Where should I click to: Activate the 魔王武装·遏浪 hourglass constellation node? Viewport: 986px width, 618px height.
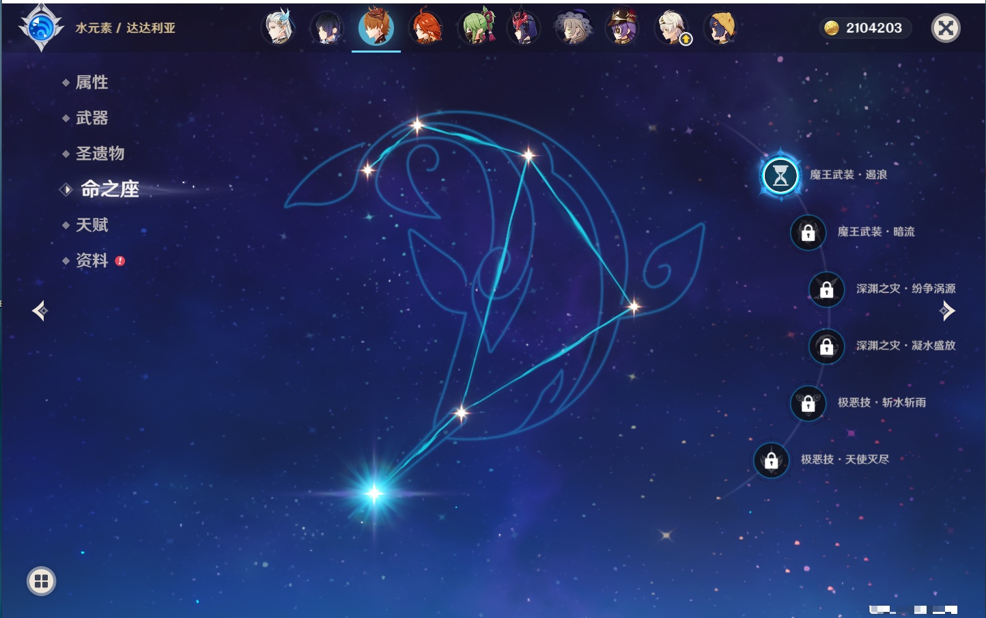click(780, 175)
